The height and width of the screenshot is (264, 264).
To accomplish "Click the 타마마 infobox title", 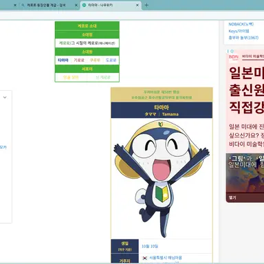I will click(162, 107).
